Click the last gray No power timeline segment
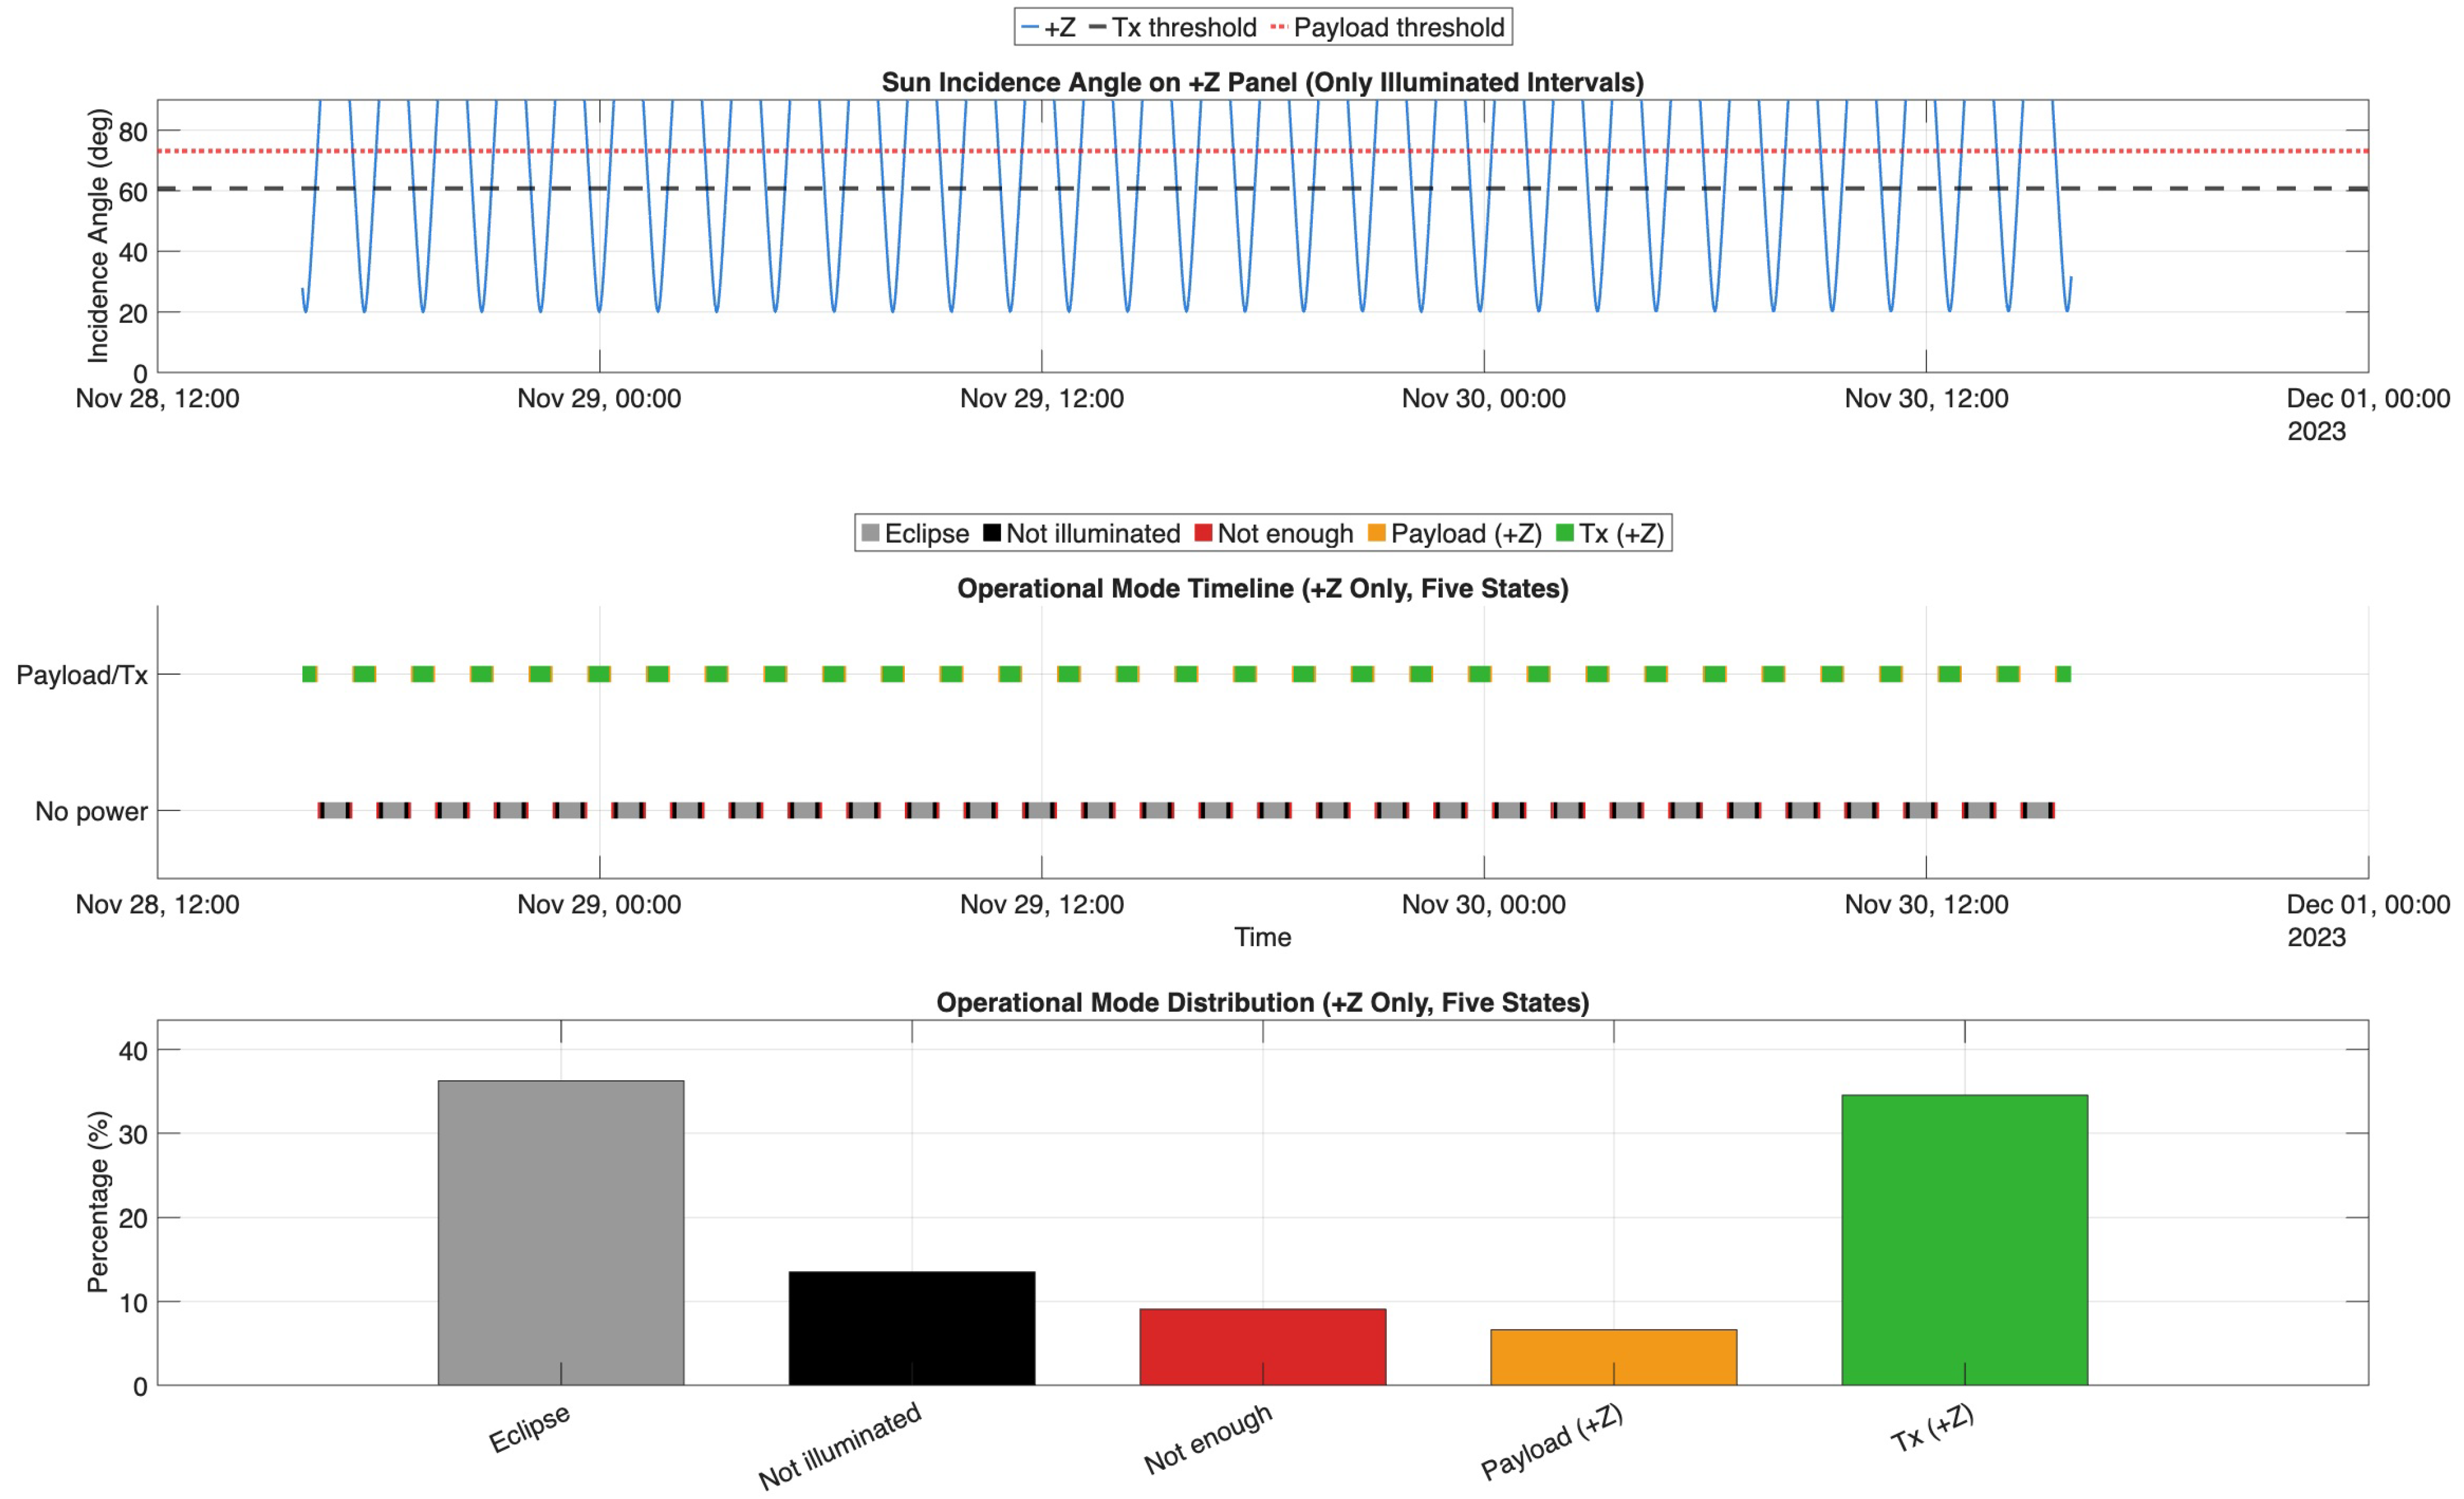 pyautogui.click(x=2037, y=810)
